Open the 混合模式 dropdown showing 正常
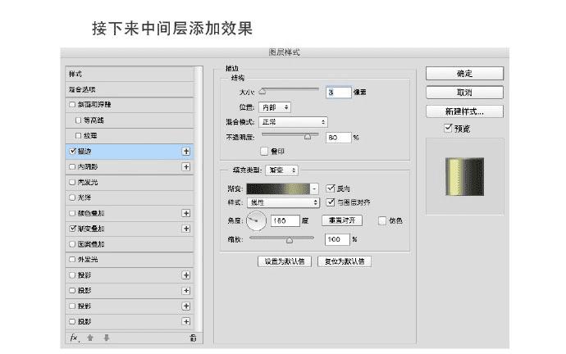Screen dimensions: 566x354 [293, 122]
